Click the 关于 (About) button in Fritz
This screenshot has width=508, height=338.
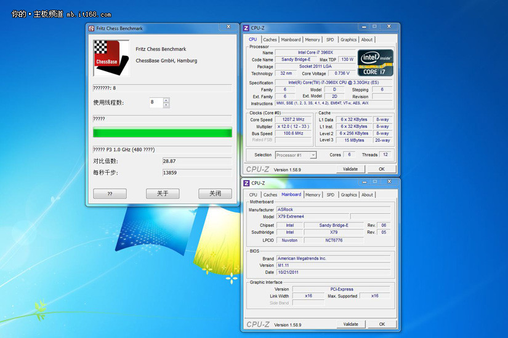163,193
